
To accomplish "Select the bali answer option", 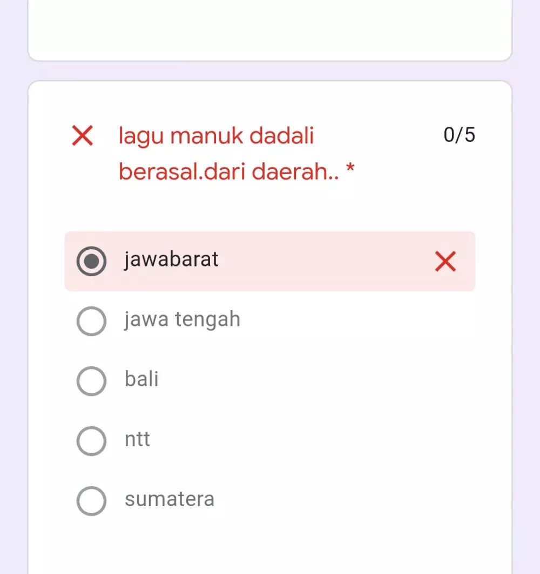I will (141, 379).
